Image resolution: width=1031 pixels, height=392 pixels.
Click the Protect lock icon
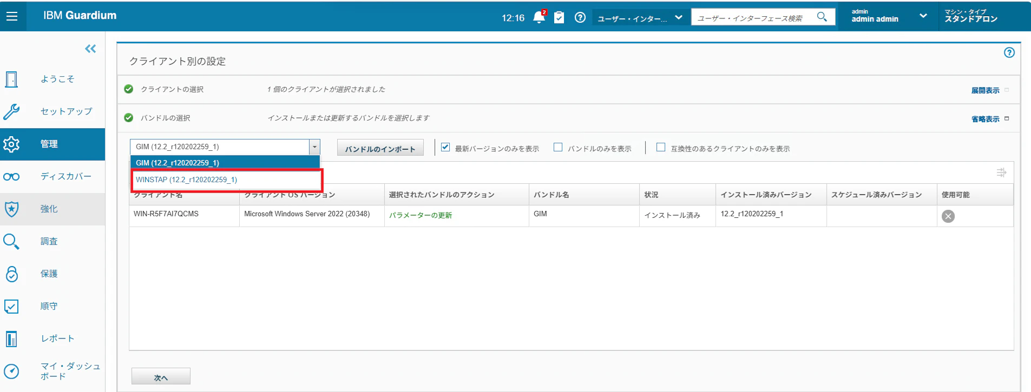[11, 274]
